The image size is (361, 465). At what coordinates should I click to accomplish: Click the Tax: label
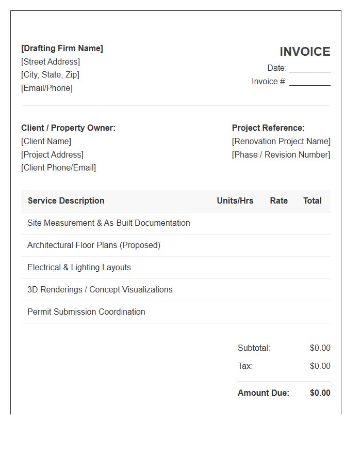point(245,366)
